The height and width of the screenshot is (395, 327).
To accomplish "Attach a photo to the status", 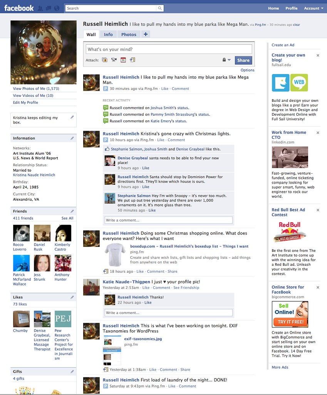I will point(105,60).
